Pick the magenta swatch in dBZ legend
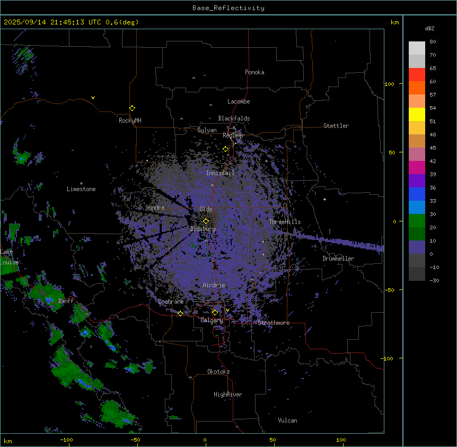457x447 pixels. tap(417, 167)
